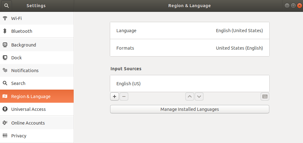Click the Background panel icon
Image resolution: width=303 pixels, height=143 pixels.
point(5,45)
